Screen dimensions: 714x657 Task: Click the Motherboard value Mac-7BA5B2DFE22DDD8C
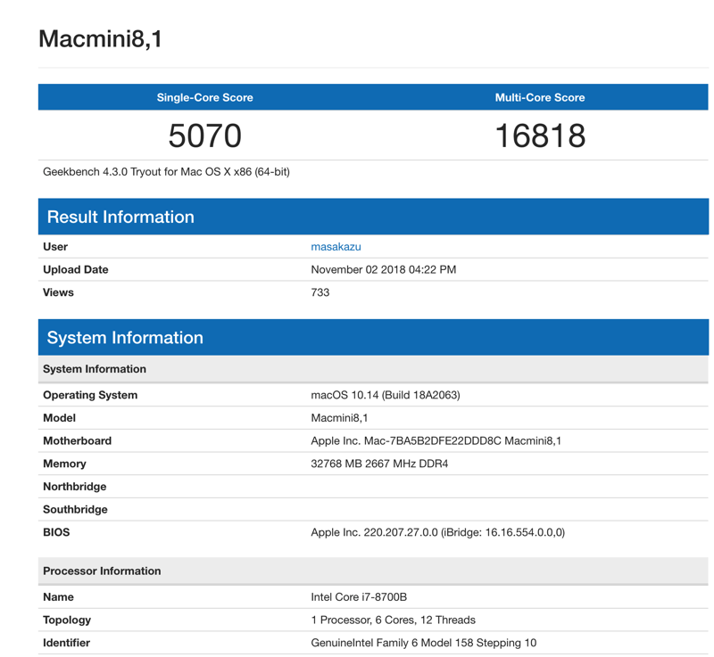[436, 440]
